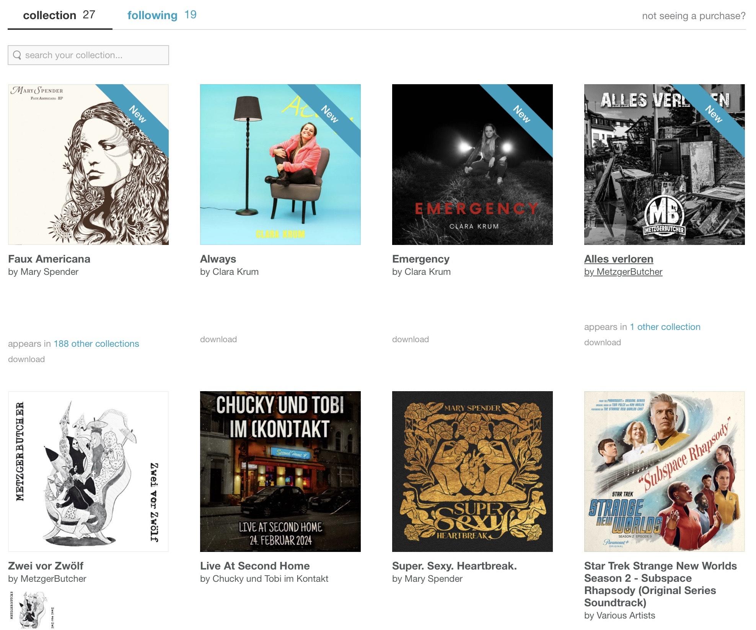
Task: Open the Emergency album artwork
Action: 472,165
